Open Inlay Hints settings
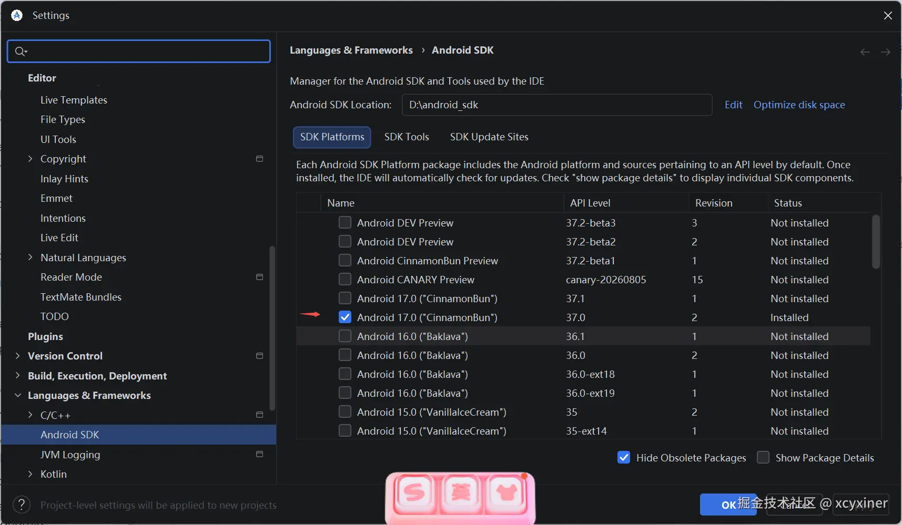 (x=64, y=179)
